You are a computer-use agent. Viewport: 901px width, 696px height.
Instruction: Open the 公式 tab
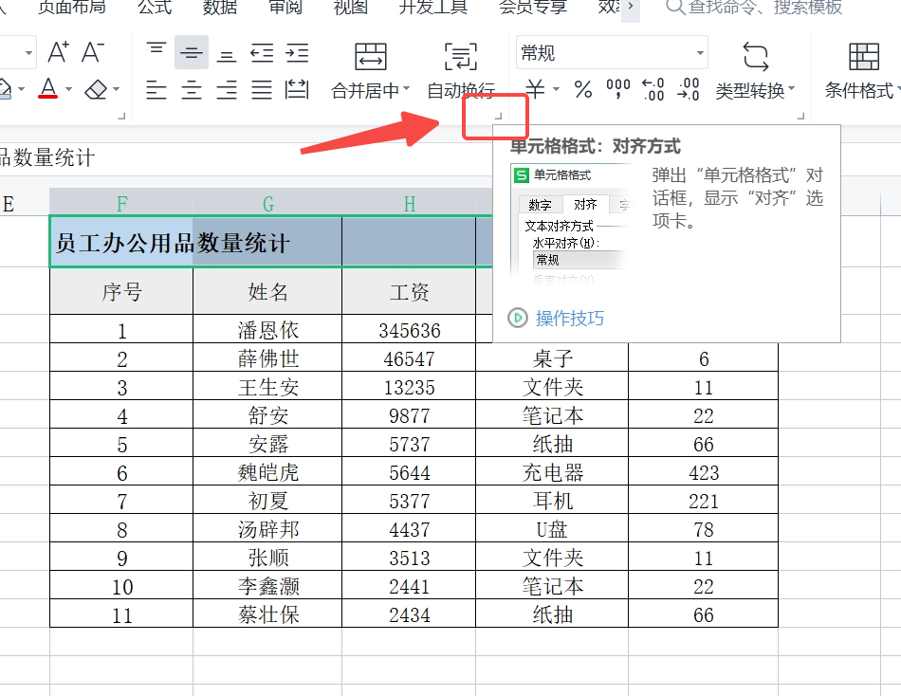155,8
